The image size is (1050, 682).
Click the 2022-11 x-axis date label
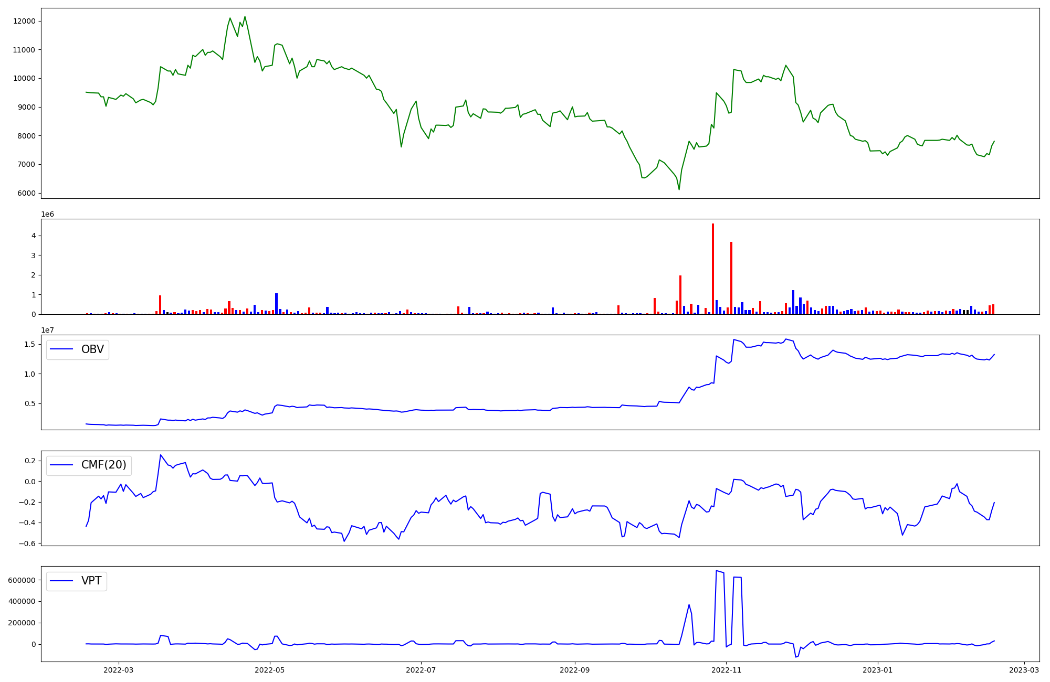coord(726,670)
